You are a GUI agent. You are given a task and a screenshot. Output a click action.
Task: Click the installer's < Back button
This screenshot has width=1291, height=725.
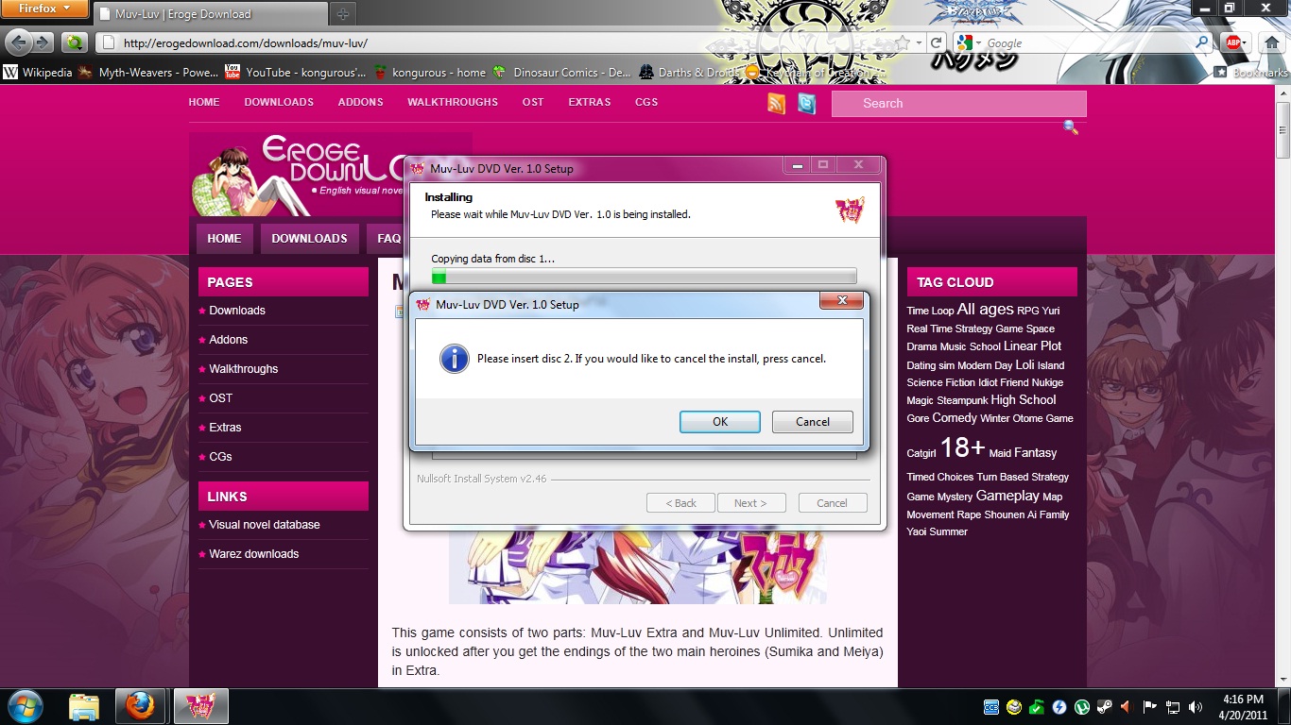point(680,503)
